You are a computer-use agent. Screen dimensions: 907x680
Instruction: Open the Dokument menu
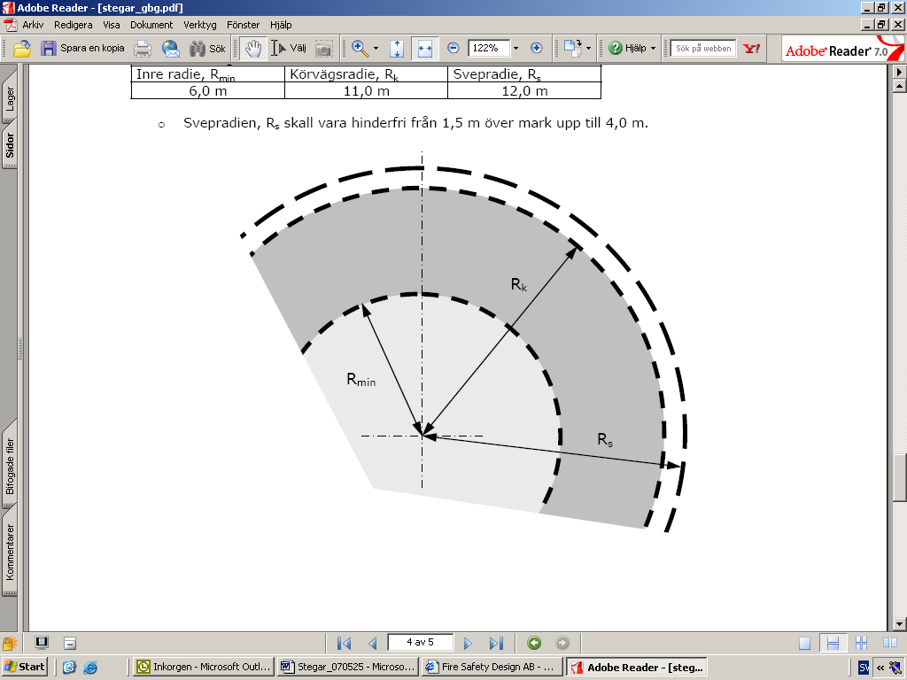coord(151,25)
